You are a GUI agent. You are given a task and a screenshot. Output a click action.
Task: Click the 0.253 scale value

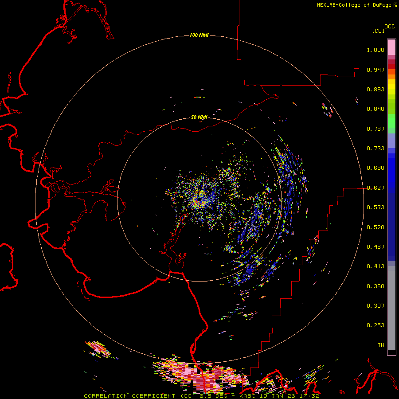pyautogui.click(x=376, y=325)
